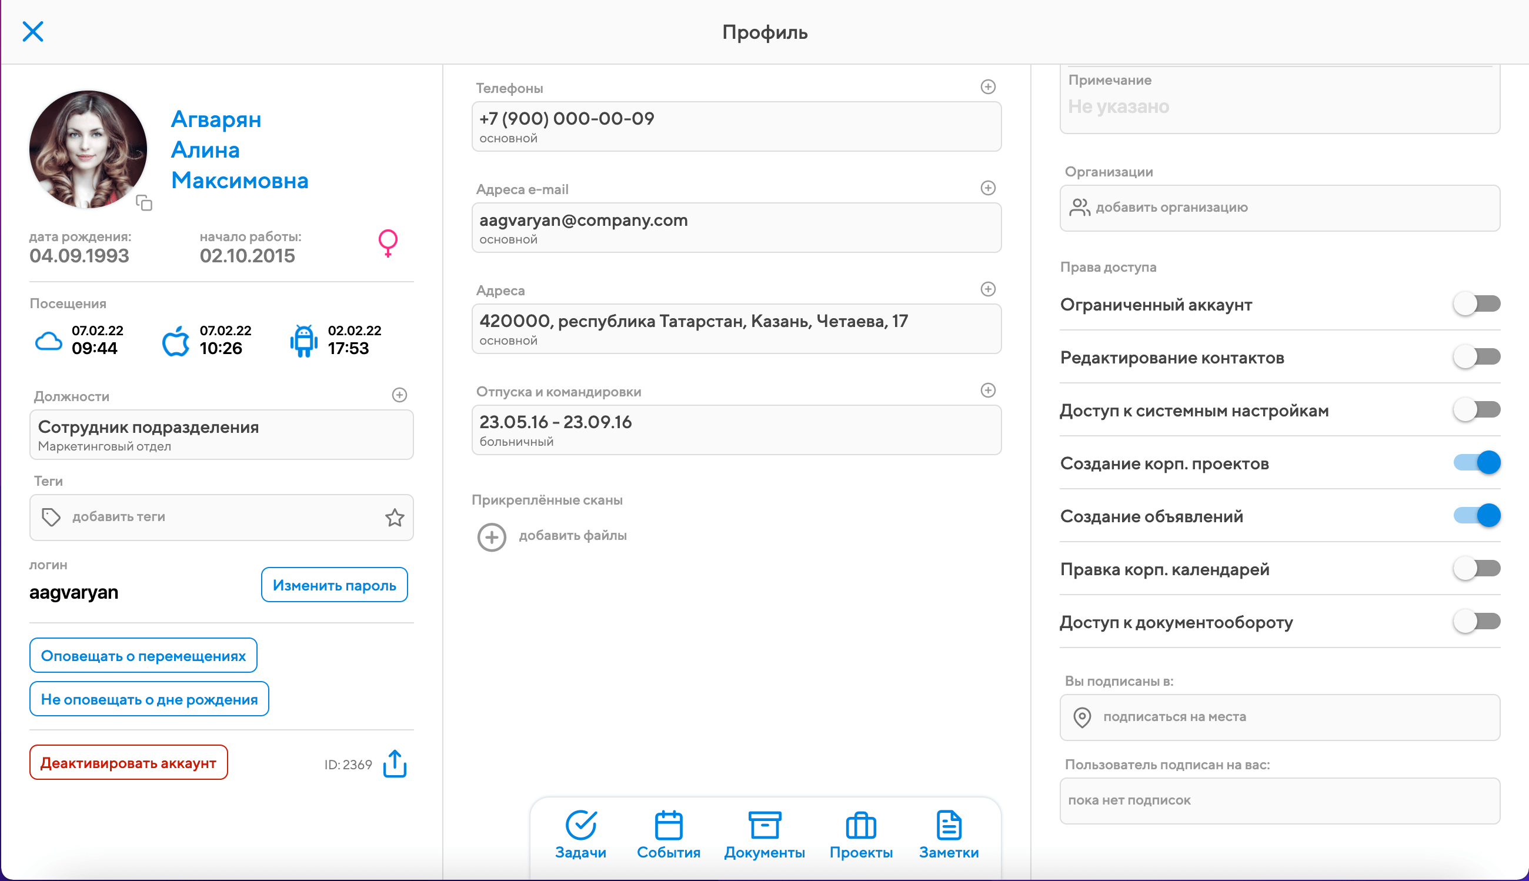1529x881 pixels.
Task: Click plus icon next to Должности
Action: click(399, 395)
